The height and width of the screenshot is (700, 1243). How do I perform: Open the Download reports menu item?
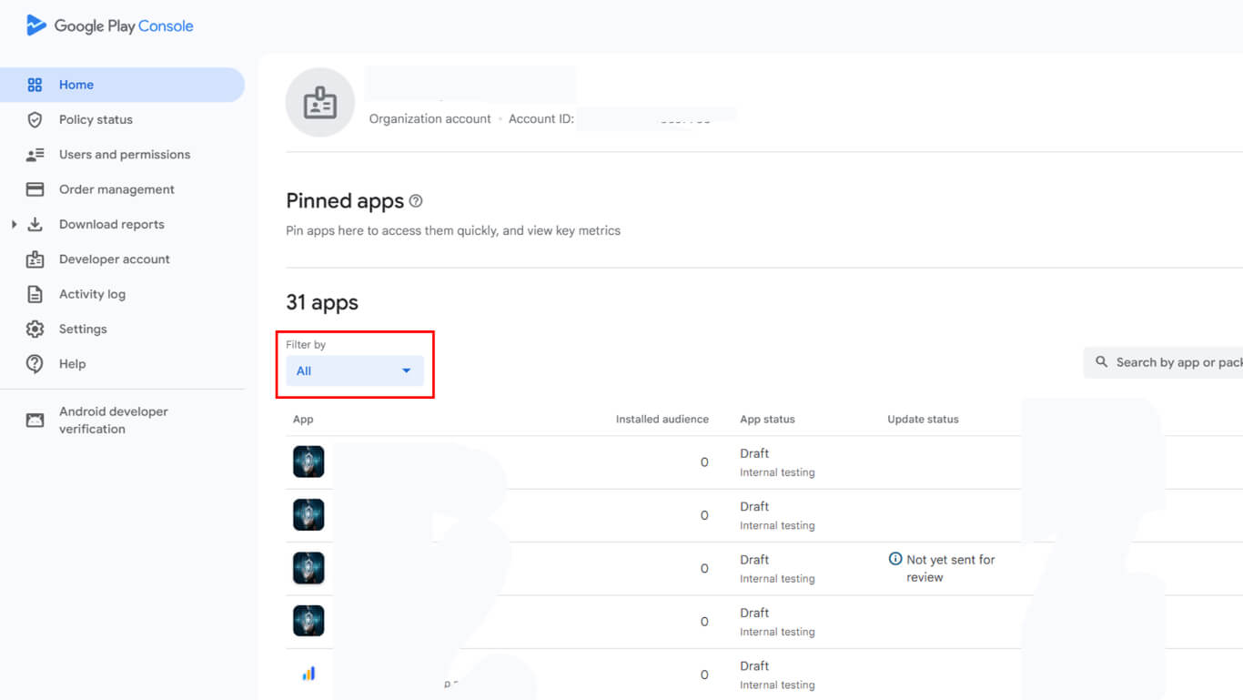tap(111, 225)
